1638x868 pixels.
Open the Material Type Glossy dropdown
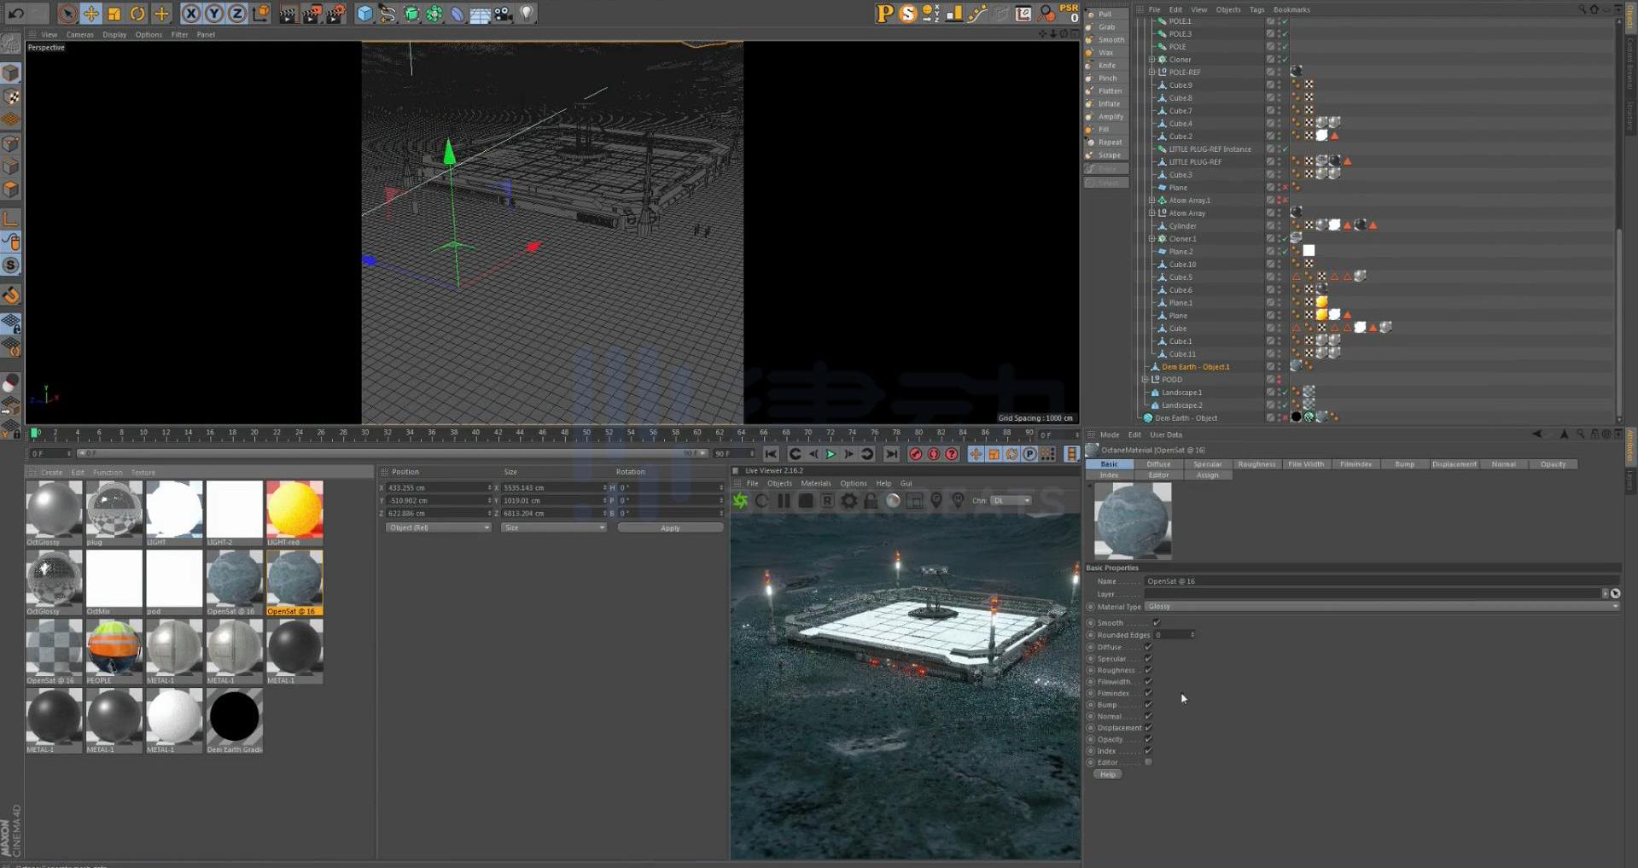pos(1379,607)
